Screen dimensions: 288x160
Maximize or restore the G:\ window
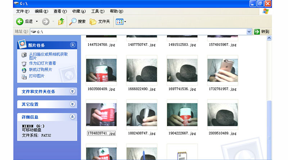coord(260,4)
